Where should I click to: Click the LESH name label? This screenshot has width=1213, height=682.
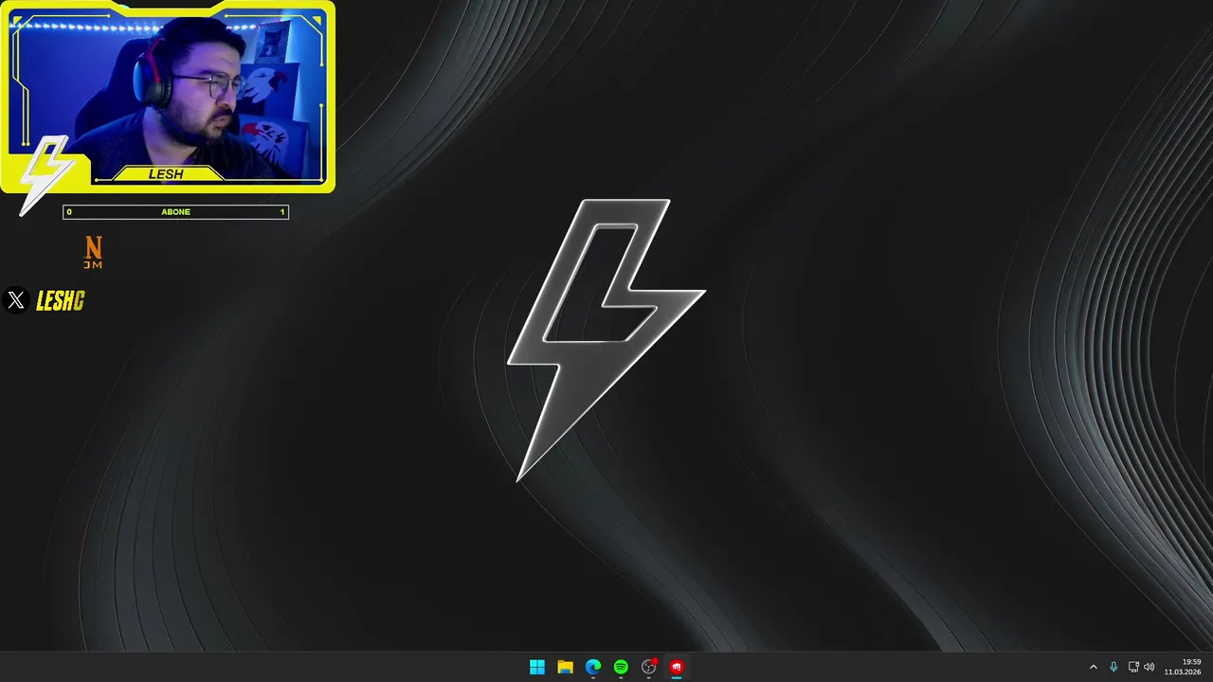[x=166, y=174]
